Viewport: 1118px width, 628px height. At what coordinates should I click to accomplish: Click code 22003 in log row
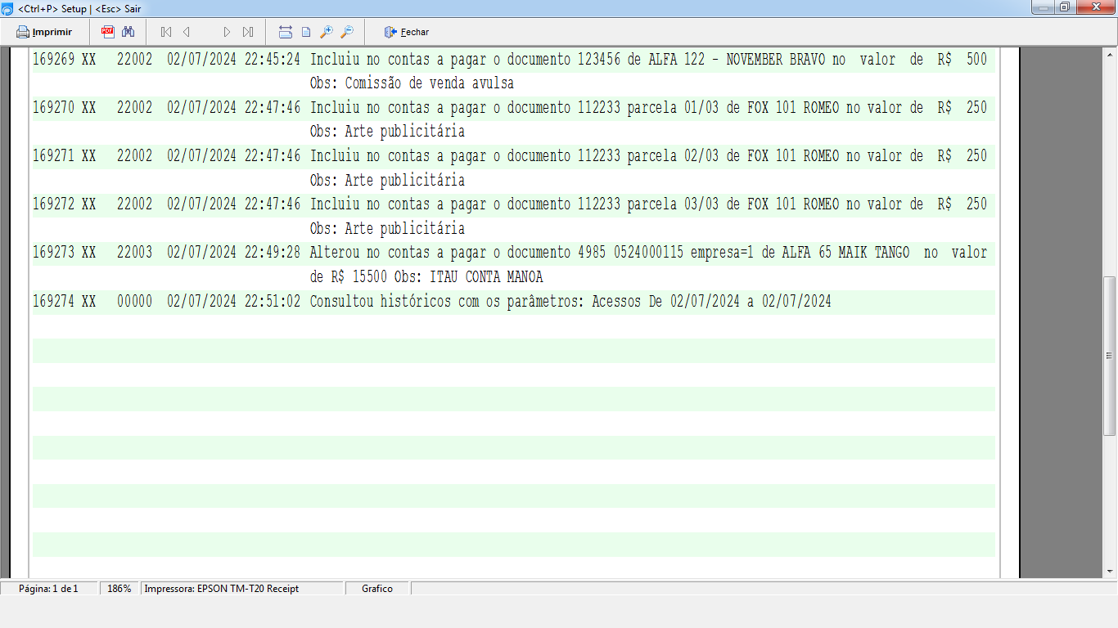(x=134, y=253)
